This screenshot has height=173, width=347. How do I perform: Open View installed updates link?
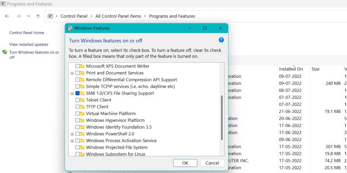click(29, 44)
